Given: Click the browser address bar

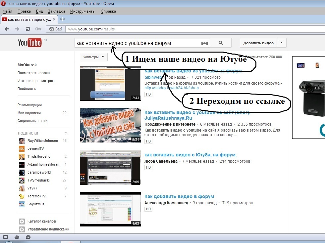Looking at the screenshot, I should tap(195, 29).
